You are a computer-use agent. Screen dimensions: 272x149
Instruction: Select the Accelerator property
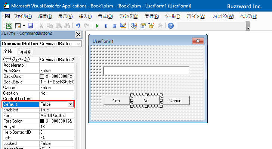click(x=38, y=65)
